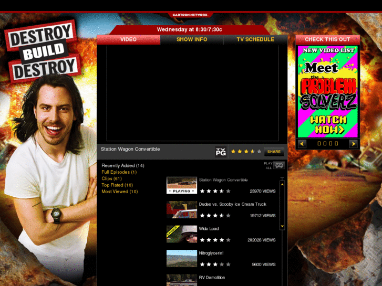Click the RV Demolition title in list

coord(212,278)
